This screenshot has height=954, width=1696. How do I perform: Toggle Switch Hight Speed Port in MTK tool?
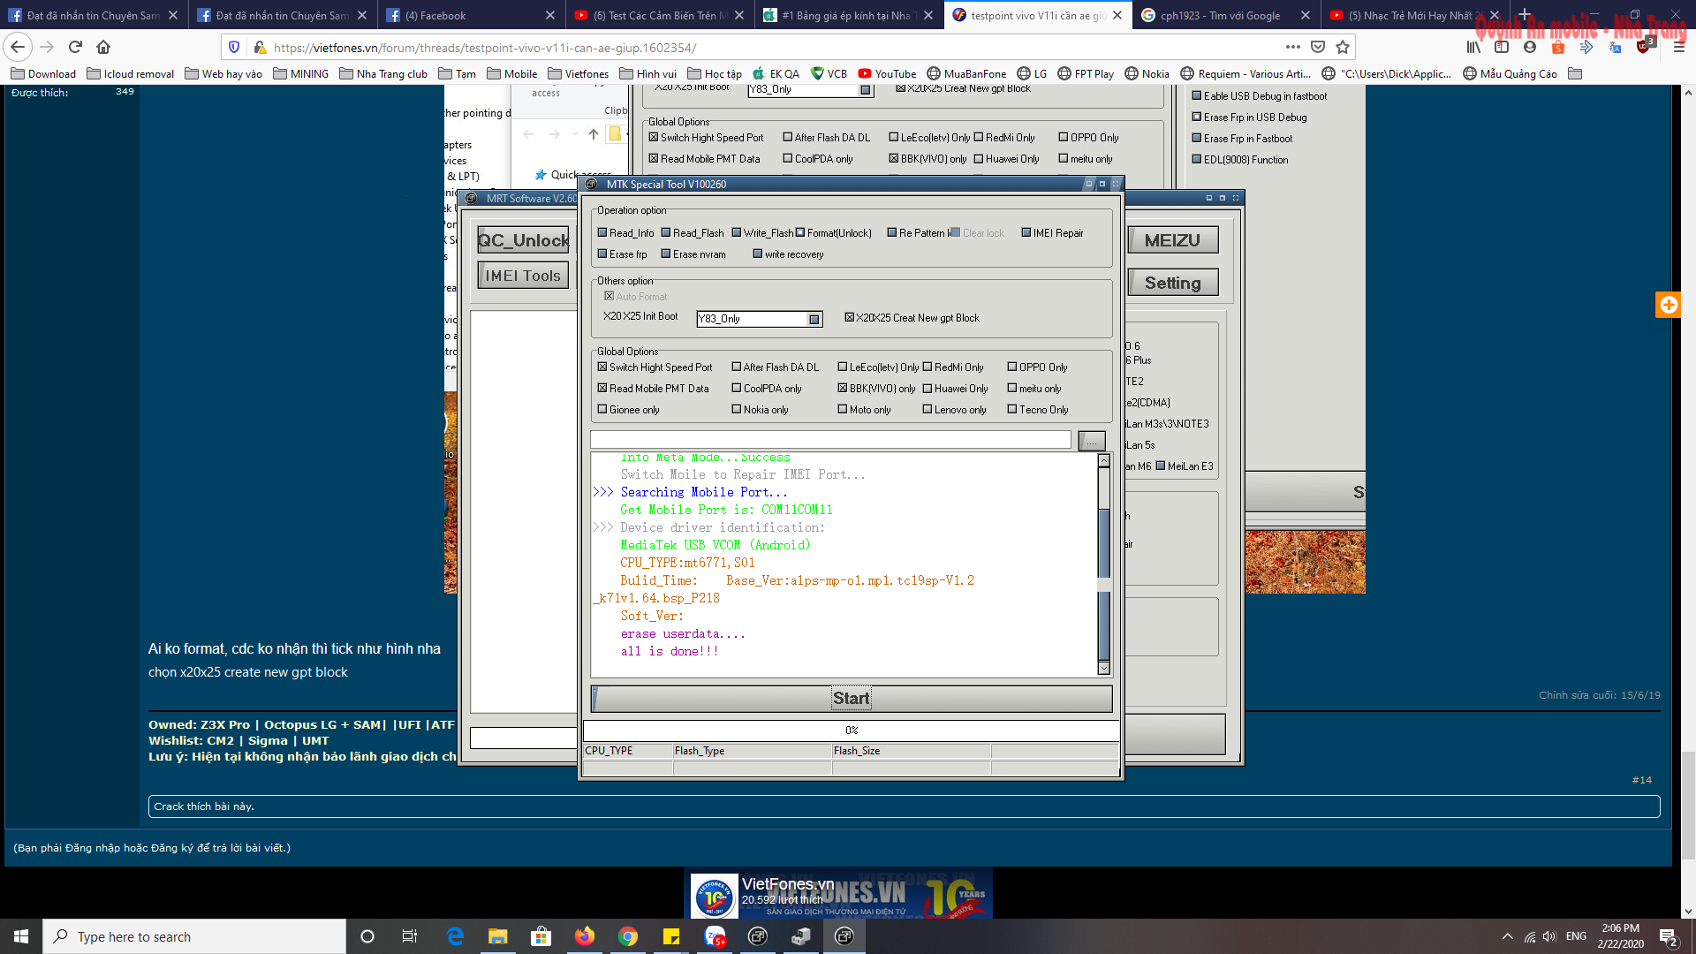pos(602,367)
